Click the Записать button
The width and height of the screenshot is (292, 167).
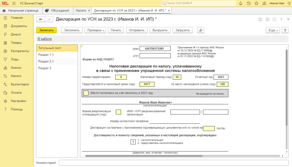[46, 30]
